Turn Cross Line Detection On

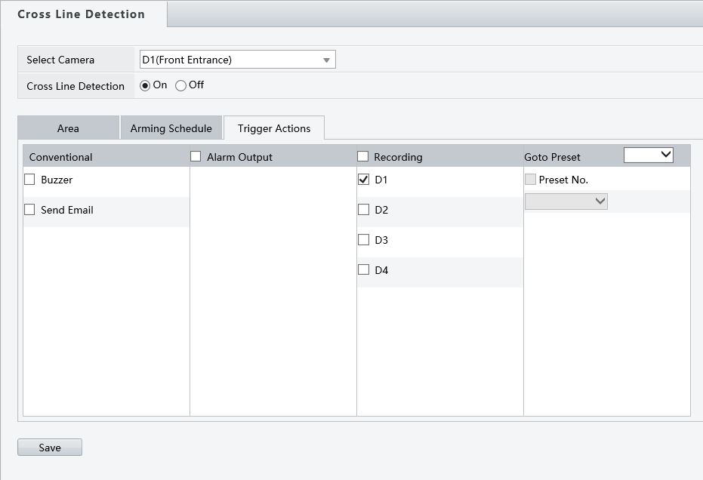(146, 85)
